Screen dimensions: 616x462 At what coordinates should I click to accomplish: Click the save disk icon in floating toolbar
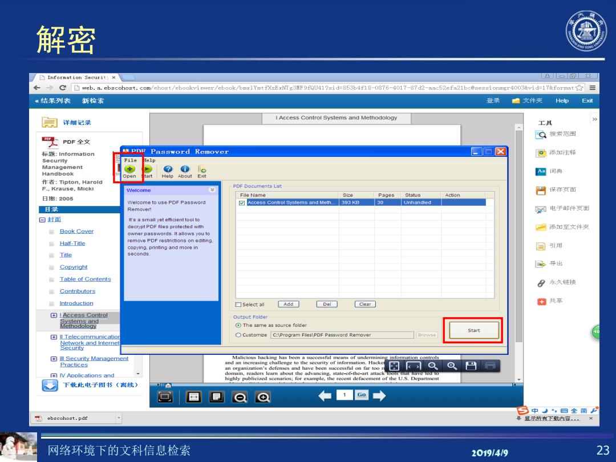[471, 366]
